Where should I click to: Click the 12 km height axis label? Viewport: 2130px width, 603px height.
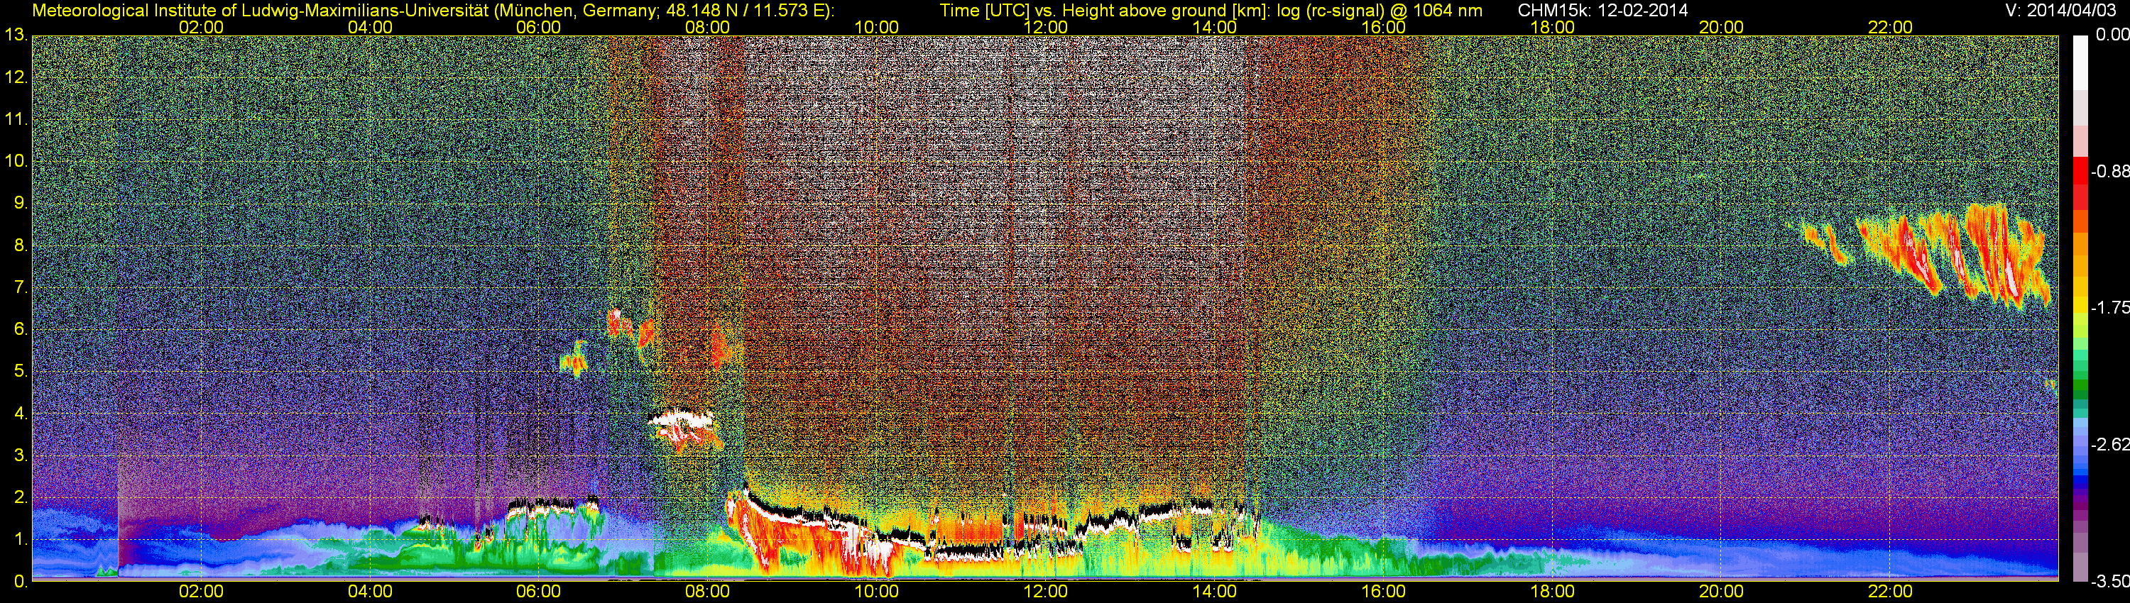[x=15, y=77]
